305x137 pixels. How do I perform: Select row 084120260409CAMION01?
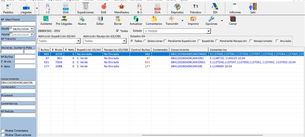coord(171,62)
